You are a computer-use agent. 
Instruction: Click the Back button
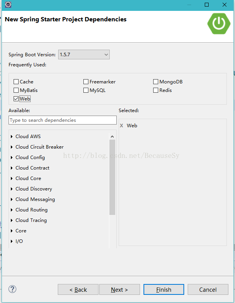tap(78, 289)
